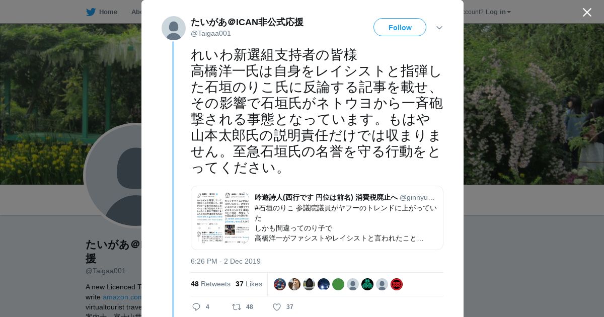Expand the tweet options chevron
This screenshot has width=604, height=317.
pos(439,28)
